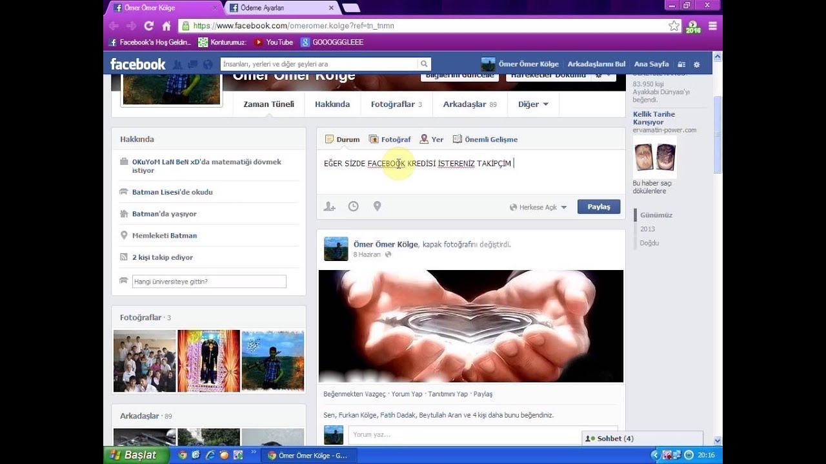Open privacy shortcuts lock icon
This screenshot has height=464, width=826.
[x=681, y=64]
